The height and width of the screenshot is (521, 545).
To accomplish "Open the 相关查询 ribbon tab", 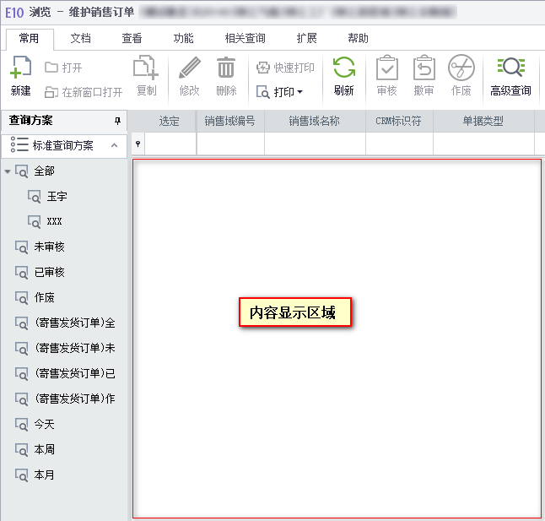I will point(245,39).
